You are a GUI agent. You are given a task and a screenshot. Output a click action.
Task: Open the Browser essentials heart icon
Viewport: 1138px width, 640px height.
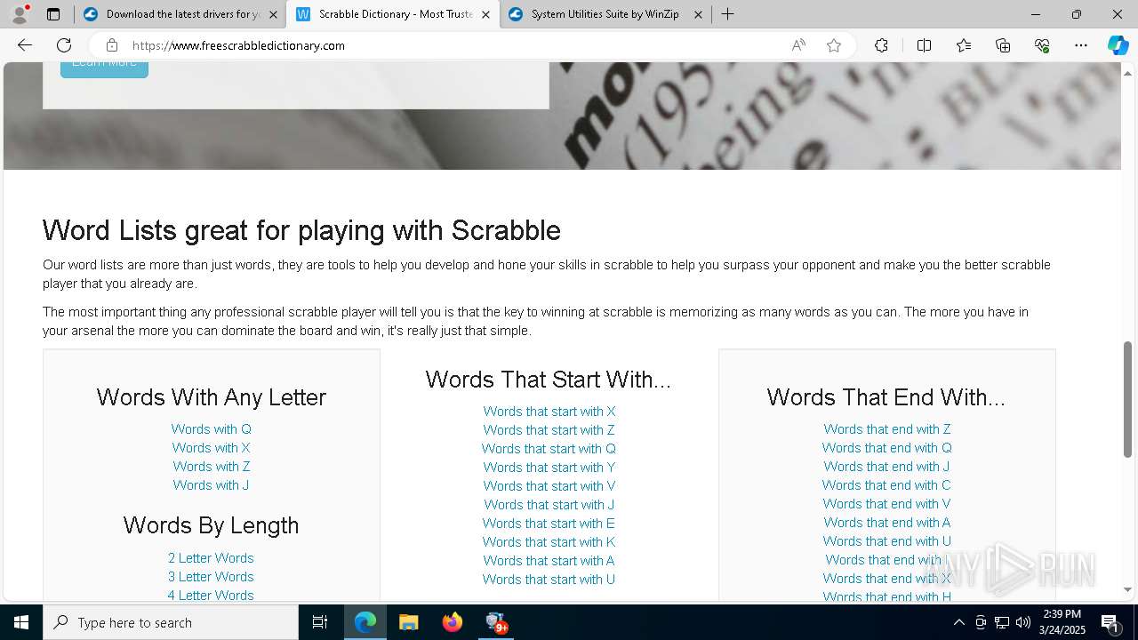tap(1042, 45)
